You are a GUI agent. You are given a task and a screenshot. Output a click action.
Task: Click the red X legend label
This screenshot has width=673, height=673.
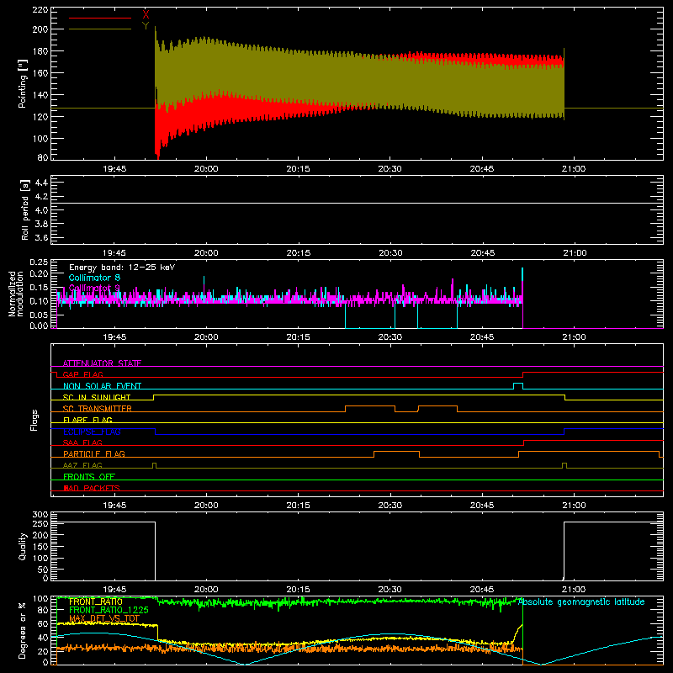coord(146,14)
